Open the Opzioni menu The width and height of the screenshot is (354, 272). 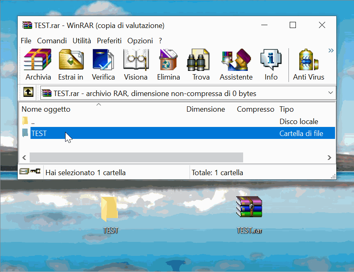(140, 41)
